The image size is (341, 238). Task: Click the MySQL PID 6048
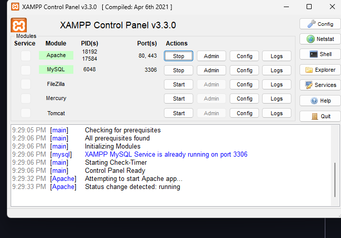90,69
